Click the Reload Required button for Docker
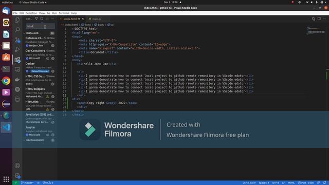The image size is (329, 185). [40, 71]
